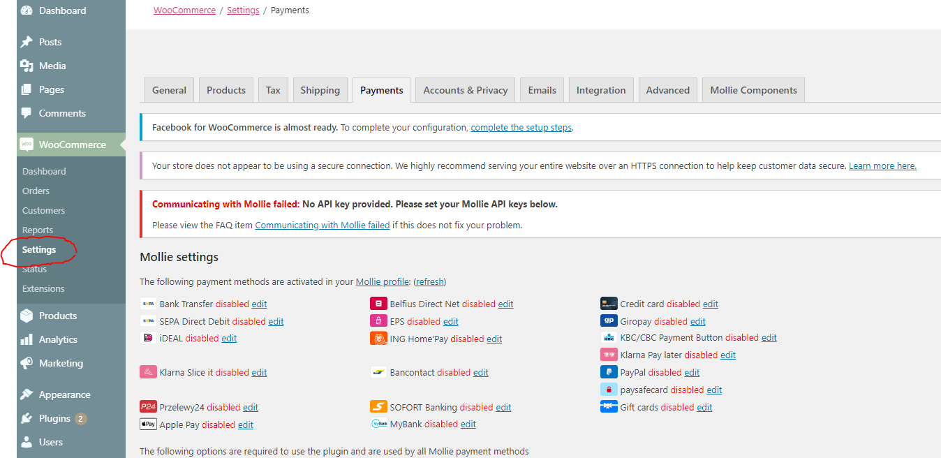Click the paysafecard lock logo
The width and height of the screenshot is (941, 458).
(609, 390)
